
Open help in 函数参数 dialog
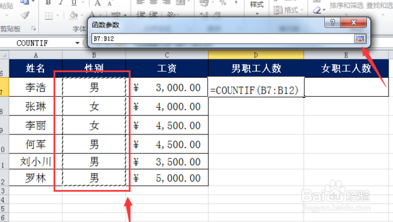[332, 23]
